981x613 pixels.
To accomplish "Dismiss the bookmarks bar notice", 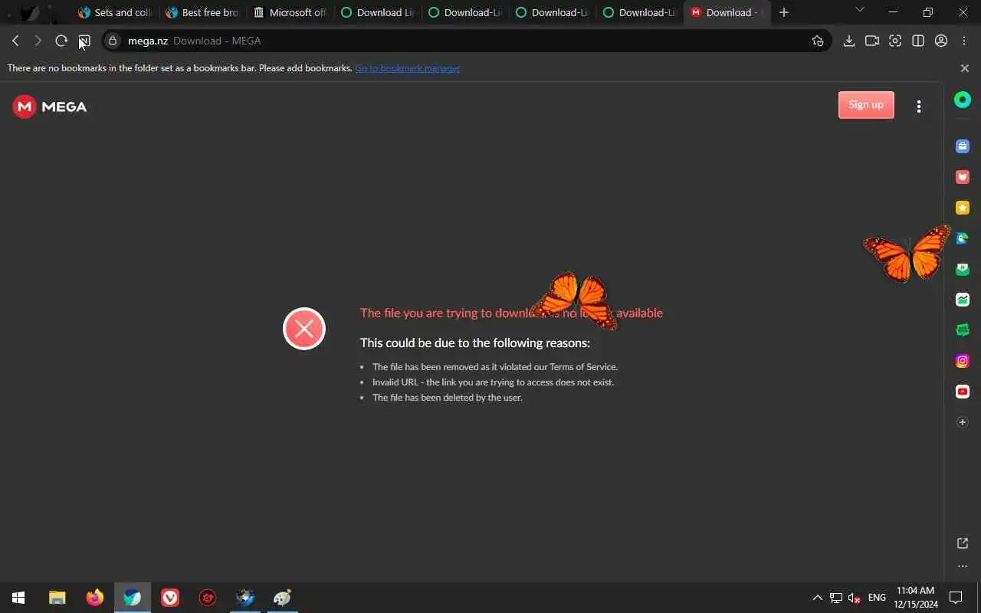I will [965, 68].
